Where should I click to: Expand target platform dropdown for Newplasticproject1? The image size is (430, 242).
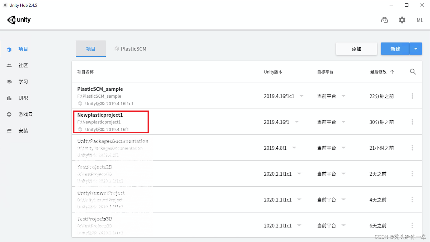coord(343,122)
